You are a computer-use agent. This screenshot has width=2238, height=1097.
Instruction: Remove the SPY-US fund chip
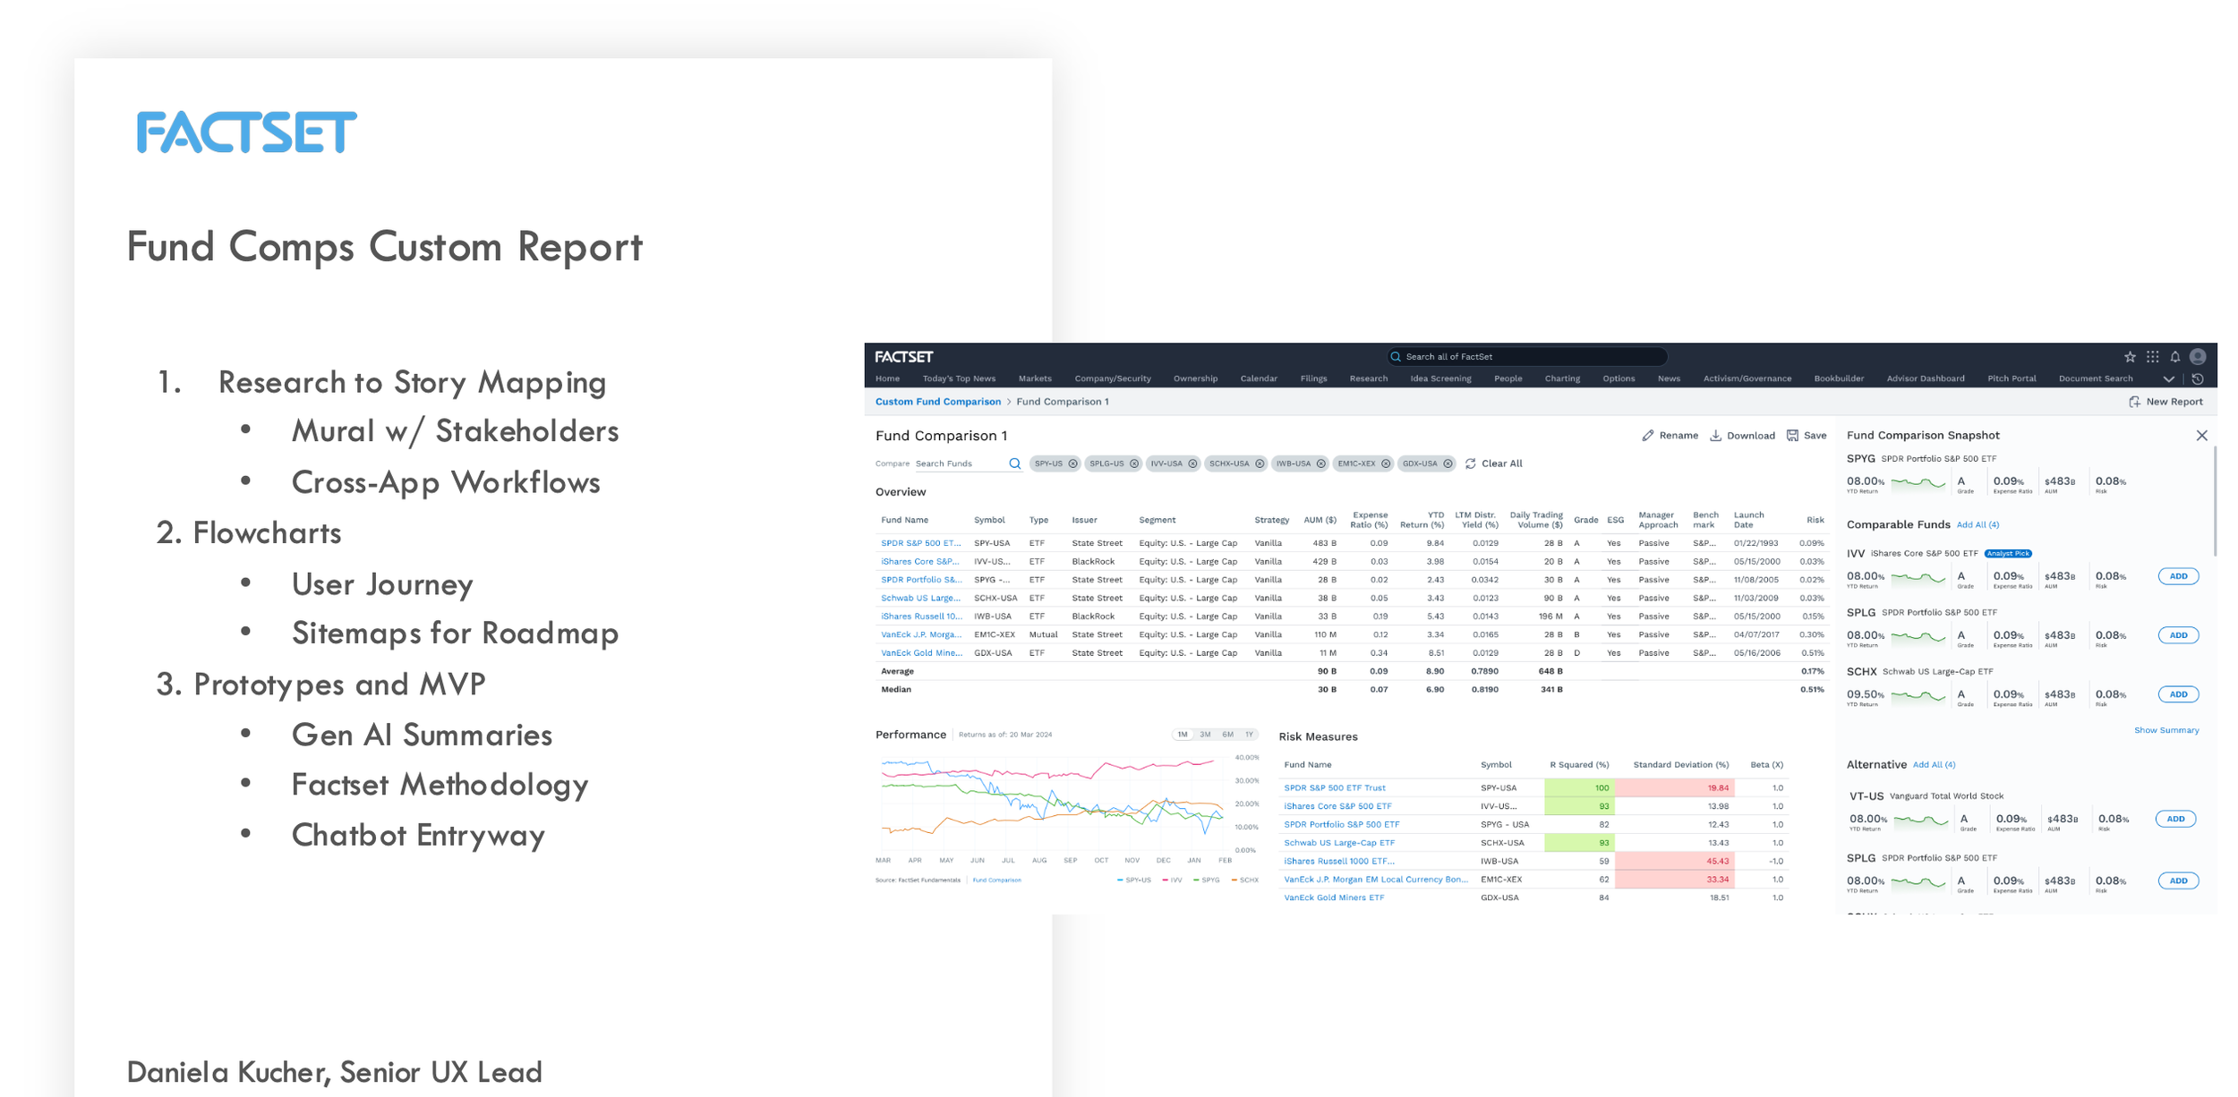1072,463
